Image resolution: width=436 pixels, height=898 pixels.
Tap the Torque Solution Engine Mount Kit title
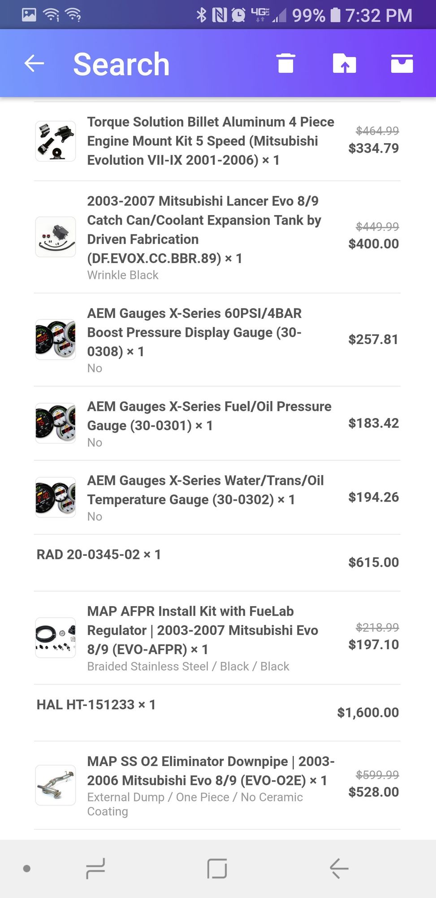(x=211, y=141)
